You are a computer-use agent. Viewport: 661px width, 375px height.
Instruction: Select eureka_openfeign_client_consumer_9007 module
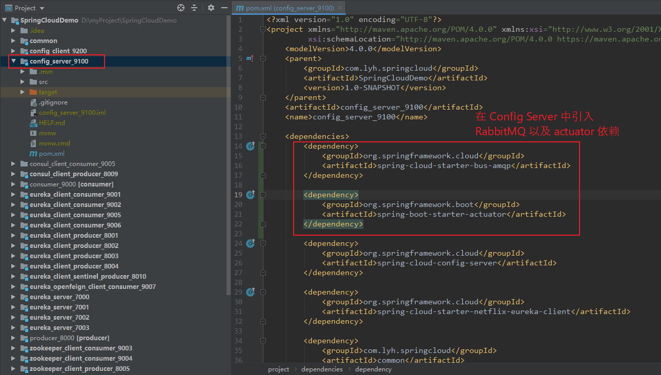93,287
